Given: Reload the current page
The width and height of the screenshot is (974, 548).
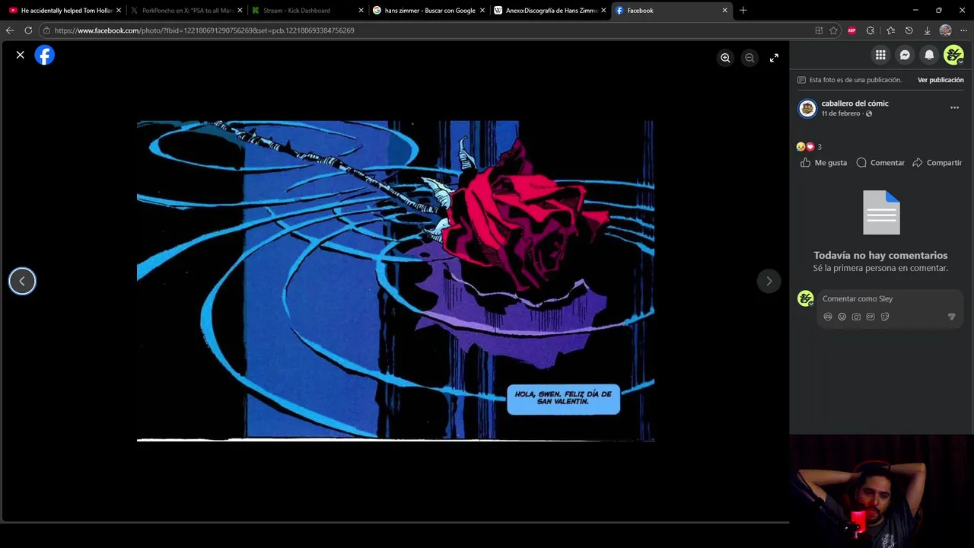Looking at the screenshot, I should 28,30.
